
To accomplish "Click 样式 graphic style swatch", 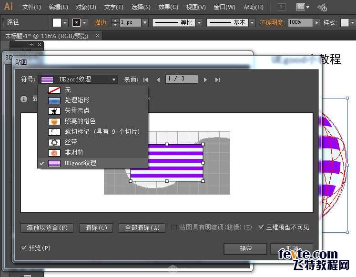I will pyautogui.click(x=345, y=23).
